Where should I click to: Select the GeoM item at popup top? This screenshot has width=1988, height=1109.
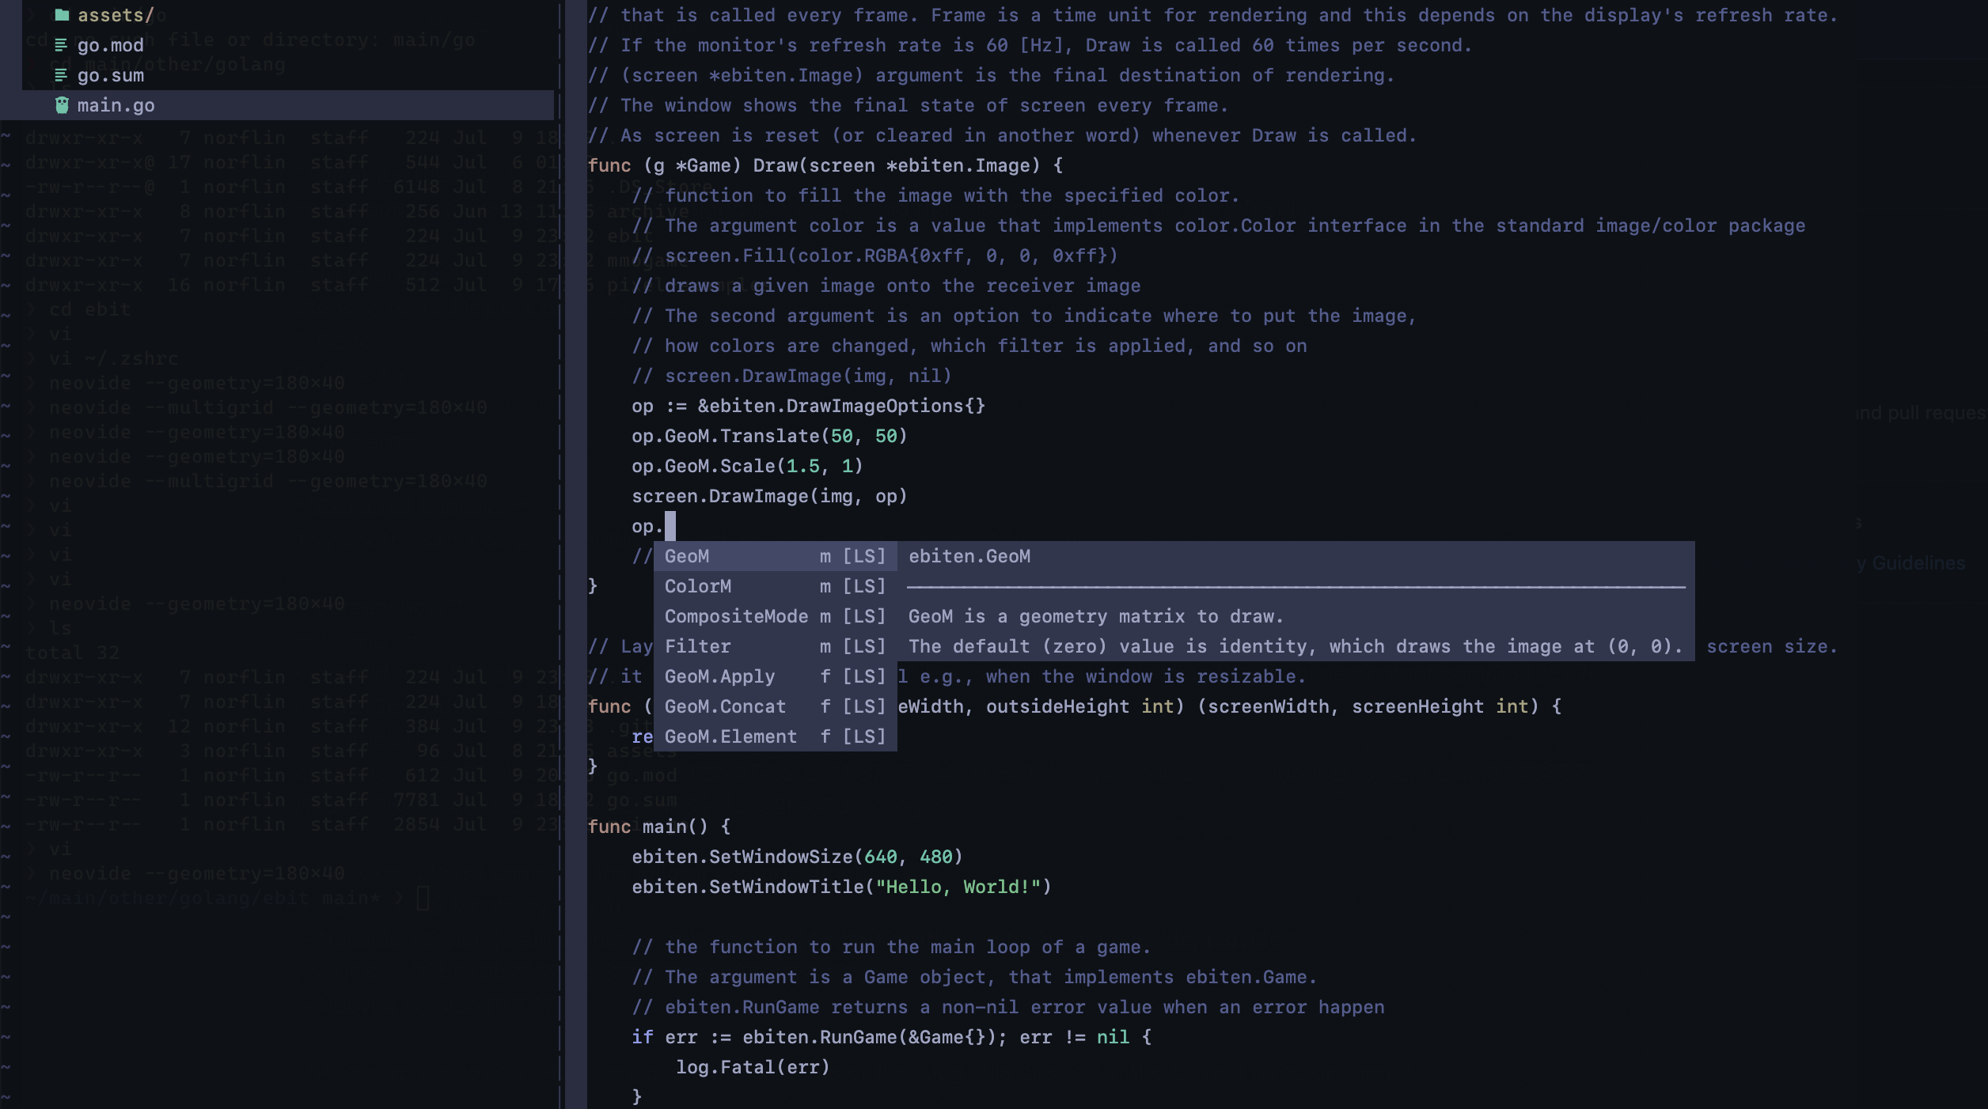tap(687, 556)
